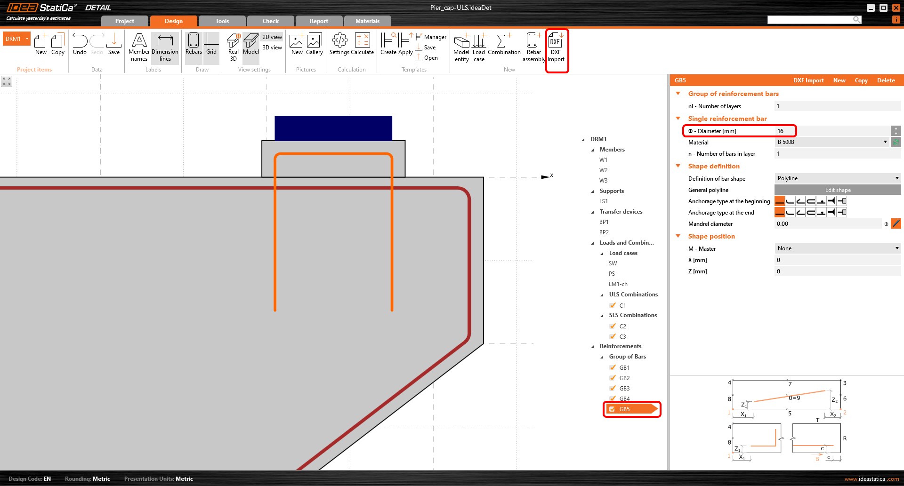Open Definition of bar shape dropdown
Viewport: 904px width, 486px height.
837,178
